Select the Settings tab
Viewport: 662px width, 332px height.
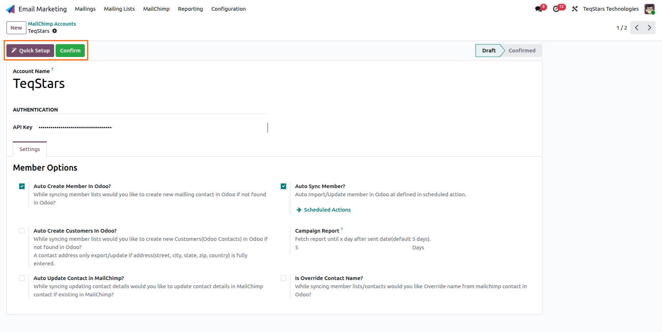click(x=30, y=149)
